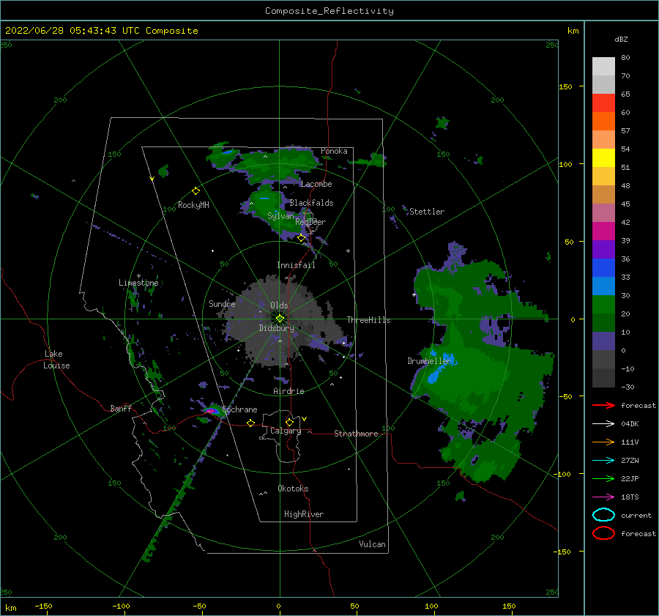Click the yellow diamond marker below RedDeer

pyautogui.click(x=301, y=238)
